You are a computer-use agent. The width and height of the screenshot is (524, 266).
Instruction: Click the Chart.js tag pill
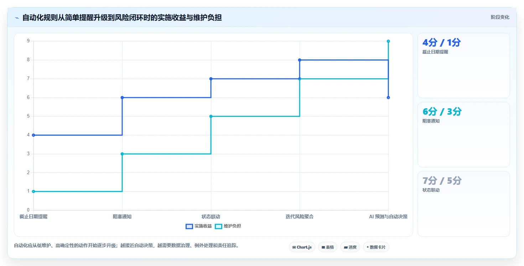coord(302,247)
